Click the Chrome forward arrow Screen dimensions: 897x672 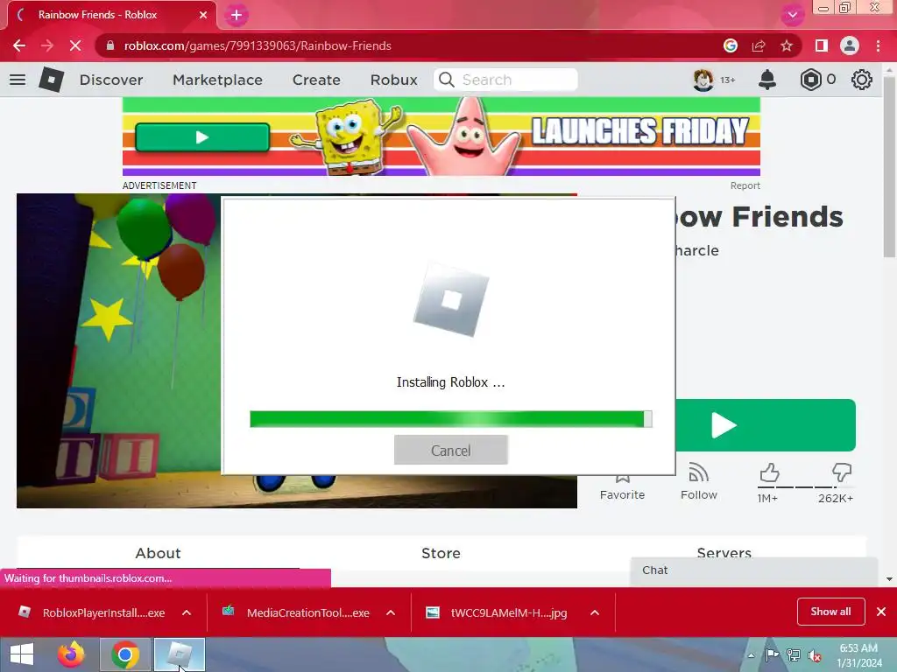(47, 45)
